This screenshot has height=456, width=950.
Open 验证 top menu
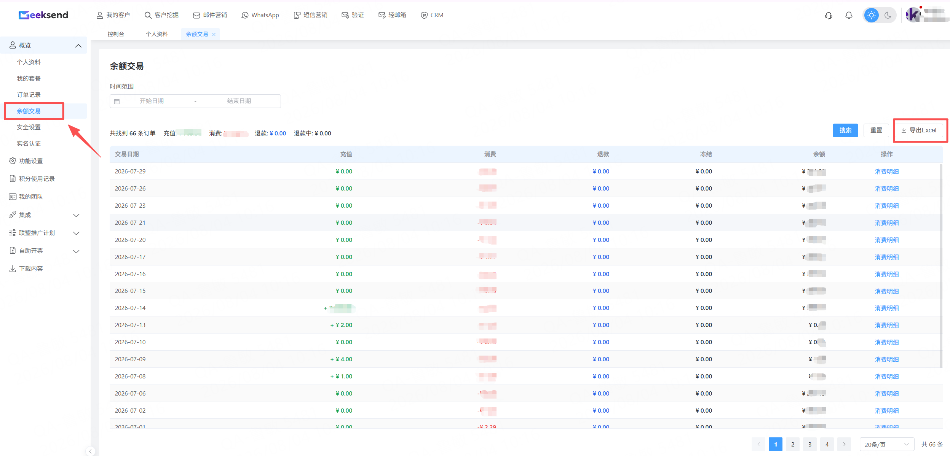pyautogui.click(x=353, y=15)
